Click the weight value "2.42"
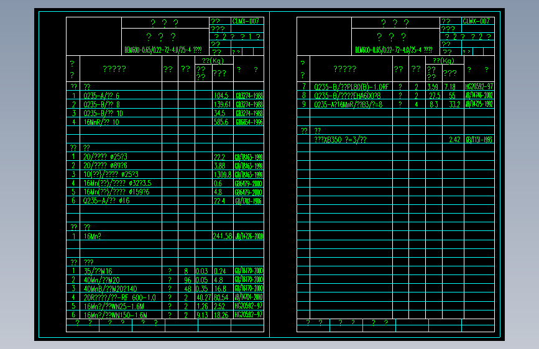539x349 pixels. coord(454,140)
